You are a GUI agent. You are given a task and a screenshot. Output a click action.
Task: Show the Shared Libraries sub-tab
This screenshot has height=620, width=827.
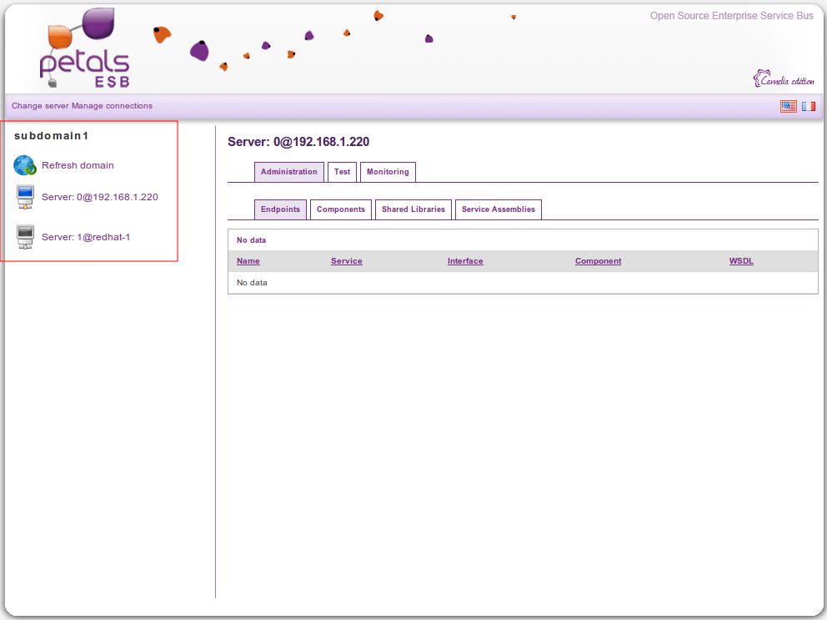413,209
